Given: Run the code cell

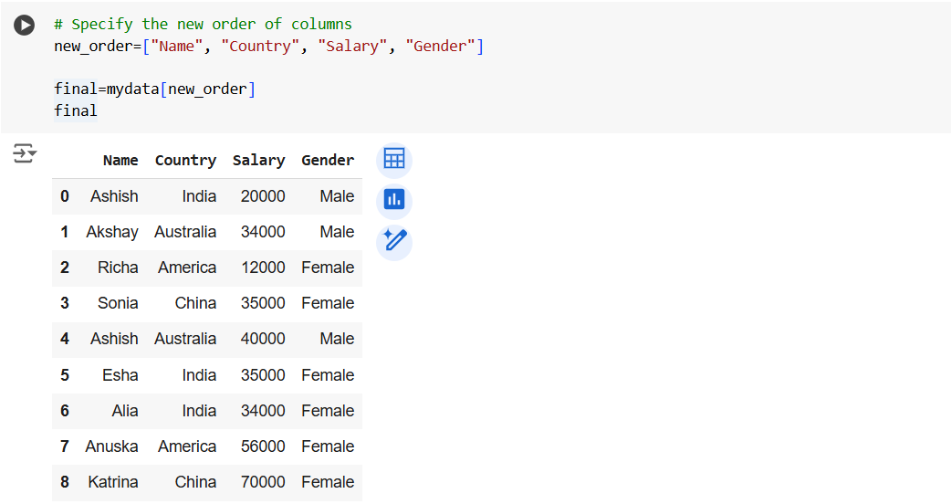Looking at the screenshot, I should click(25, 26).
